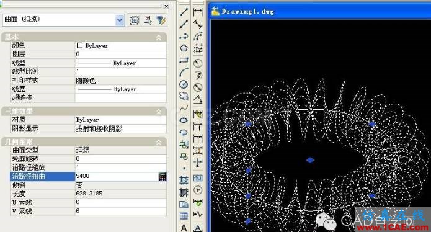The height and width of the screenshot is (232, 431).
Task: Click the center blue grip of the surface
Action: click(310, 160)
